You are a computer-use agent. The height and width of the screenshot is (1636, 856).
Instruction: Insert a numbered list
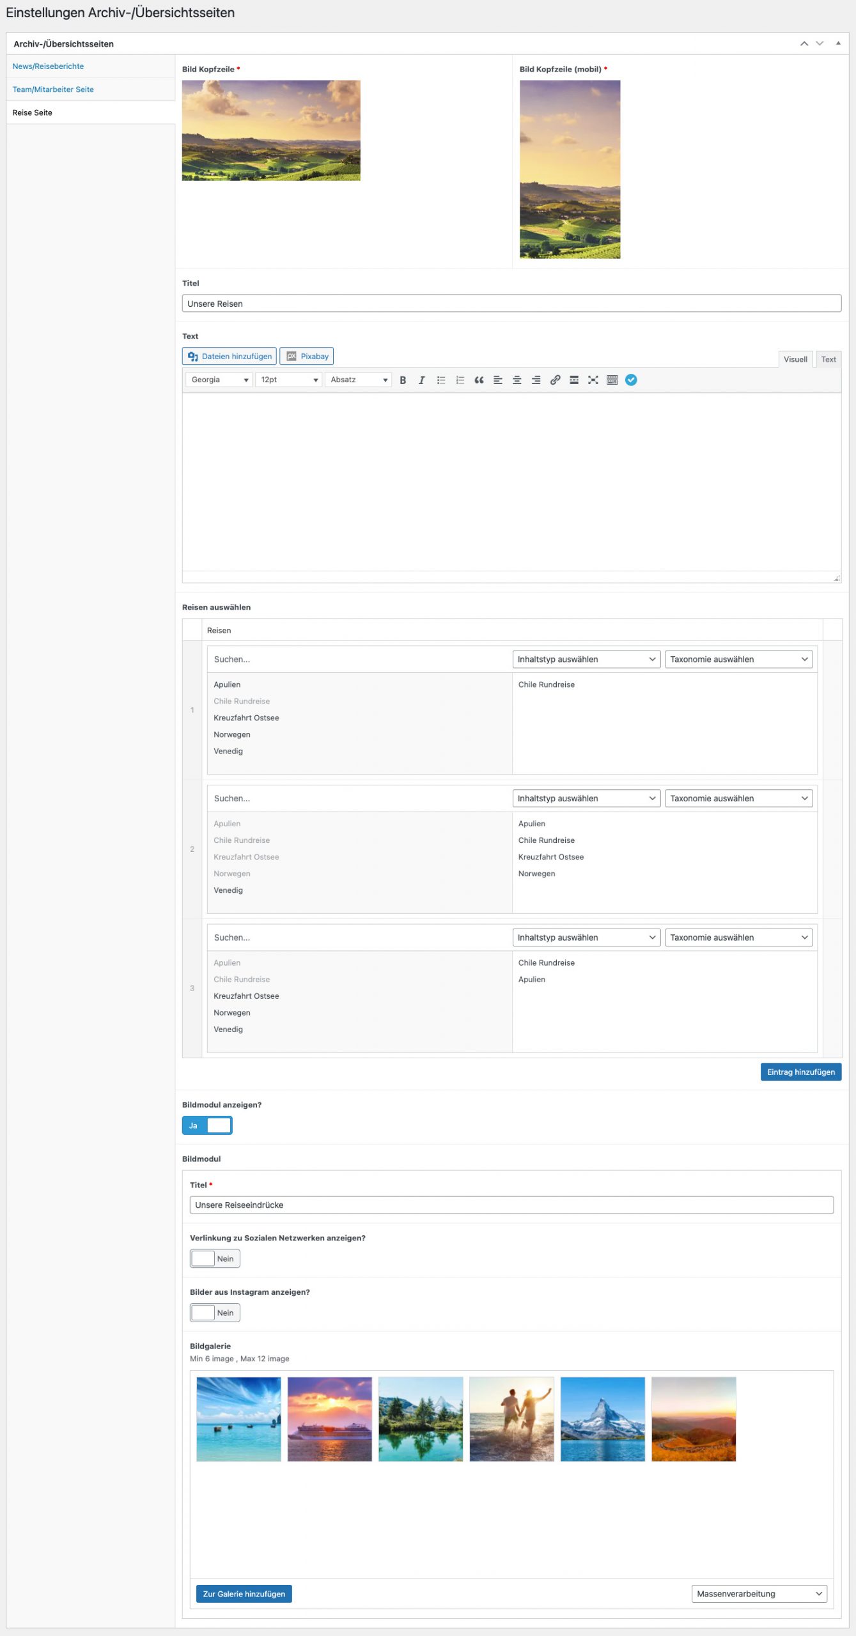tap(460, 380)
